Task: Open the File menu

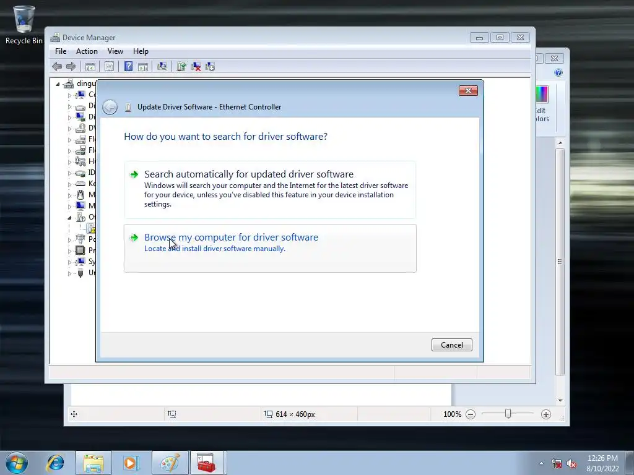Action: (x=61, y=51)
